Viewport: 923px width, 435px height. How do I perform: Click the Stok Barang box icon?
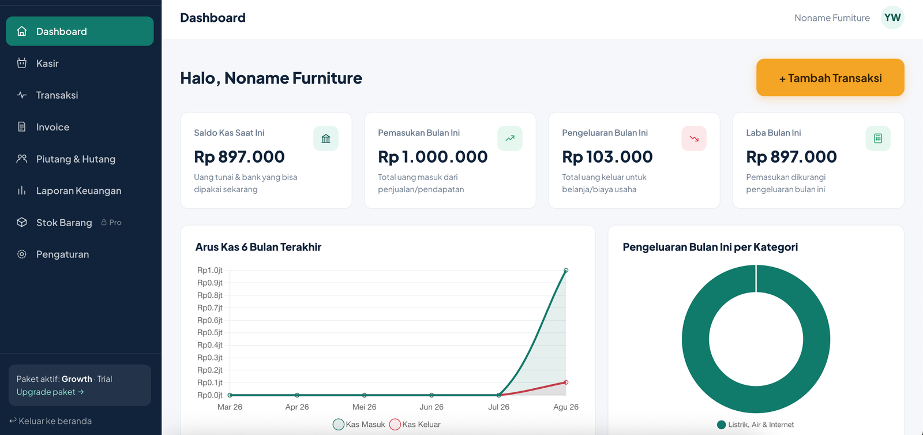pyautogui.click(x=22, y=222)
